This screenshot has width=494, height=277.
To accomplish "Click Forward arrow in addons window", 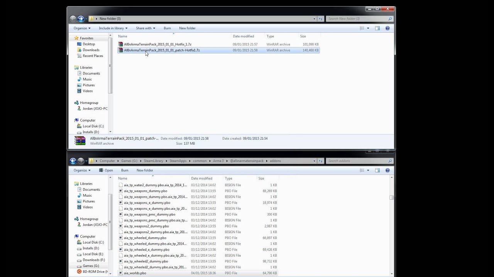I will click(x=81, y=161).
